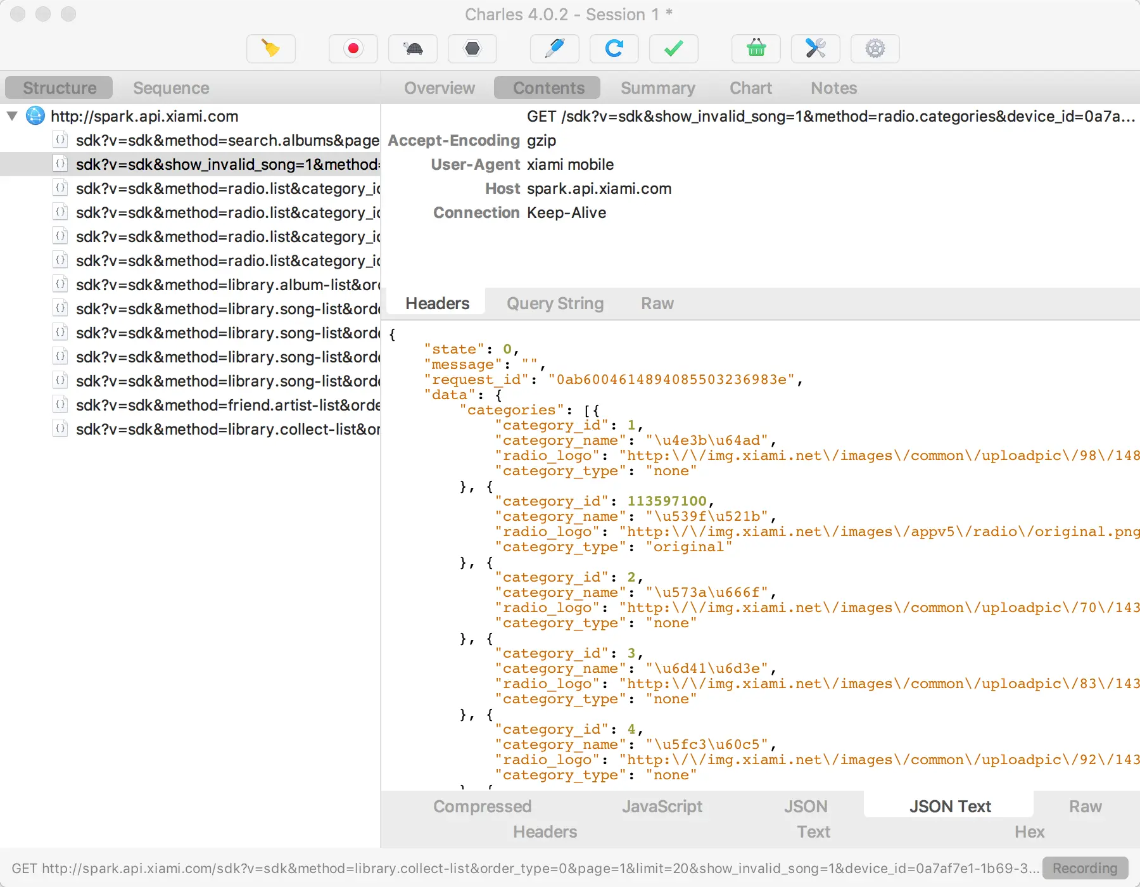
Task: Click the globe icon for spark.api.xiami.com
Action: click(x=35, y=116)
